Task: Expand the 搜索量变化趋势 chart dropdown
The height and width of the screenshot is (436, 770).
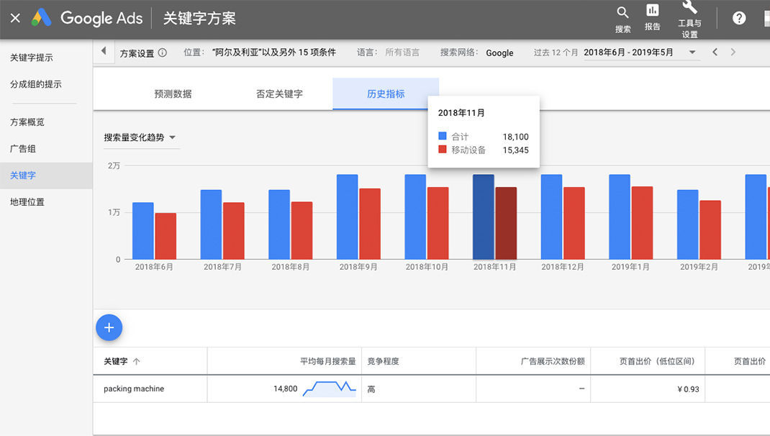Action: 140,137
